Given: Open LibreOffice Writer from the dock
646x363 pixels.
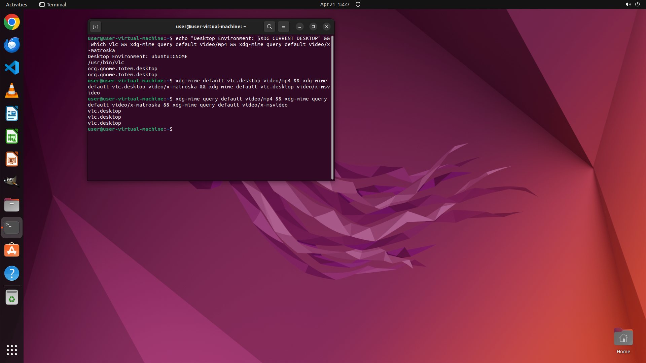Looking at the screenshot, I should pyautogui.click(x=12, y=114).
